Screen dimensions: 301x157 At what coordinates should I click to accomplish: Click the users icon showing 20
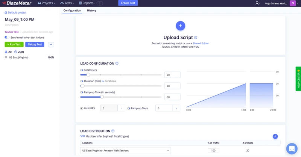pos(6,52)
